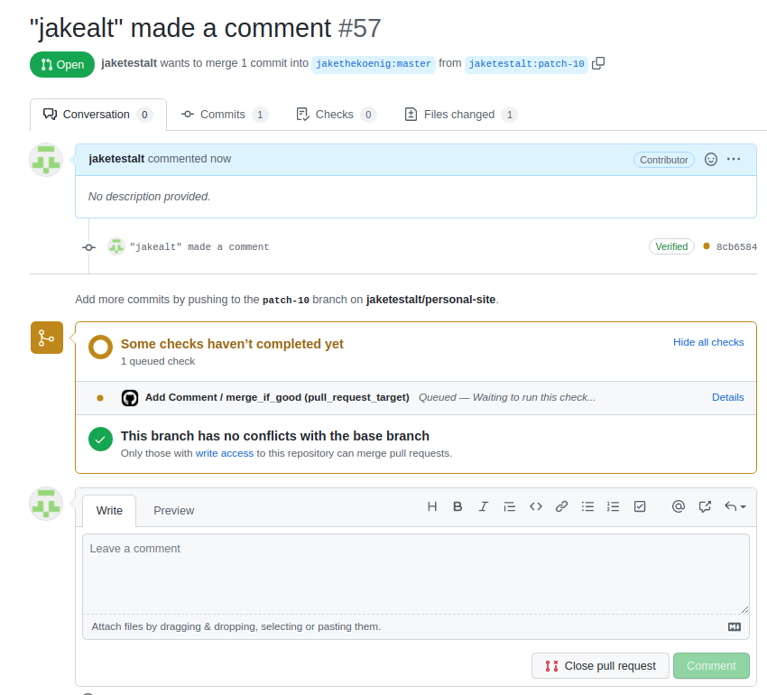The width and height of the screenshot is (767, 695).
Task: Open commit hash 8cb6584
Action: tap(736, 246)
